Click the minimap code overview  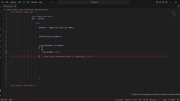pos(174,15)
